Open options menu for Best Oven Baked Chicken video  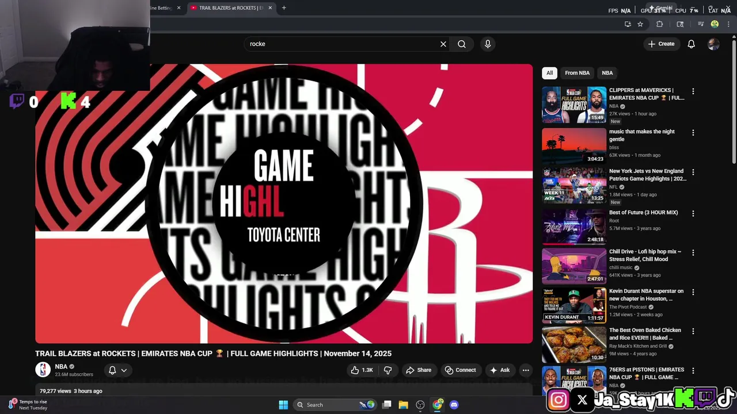tap(693, 331)
